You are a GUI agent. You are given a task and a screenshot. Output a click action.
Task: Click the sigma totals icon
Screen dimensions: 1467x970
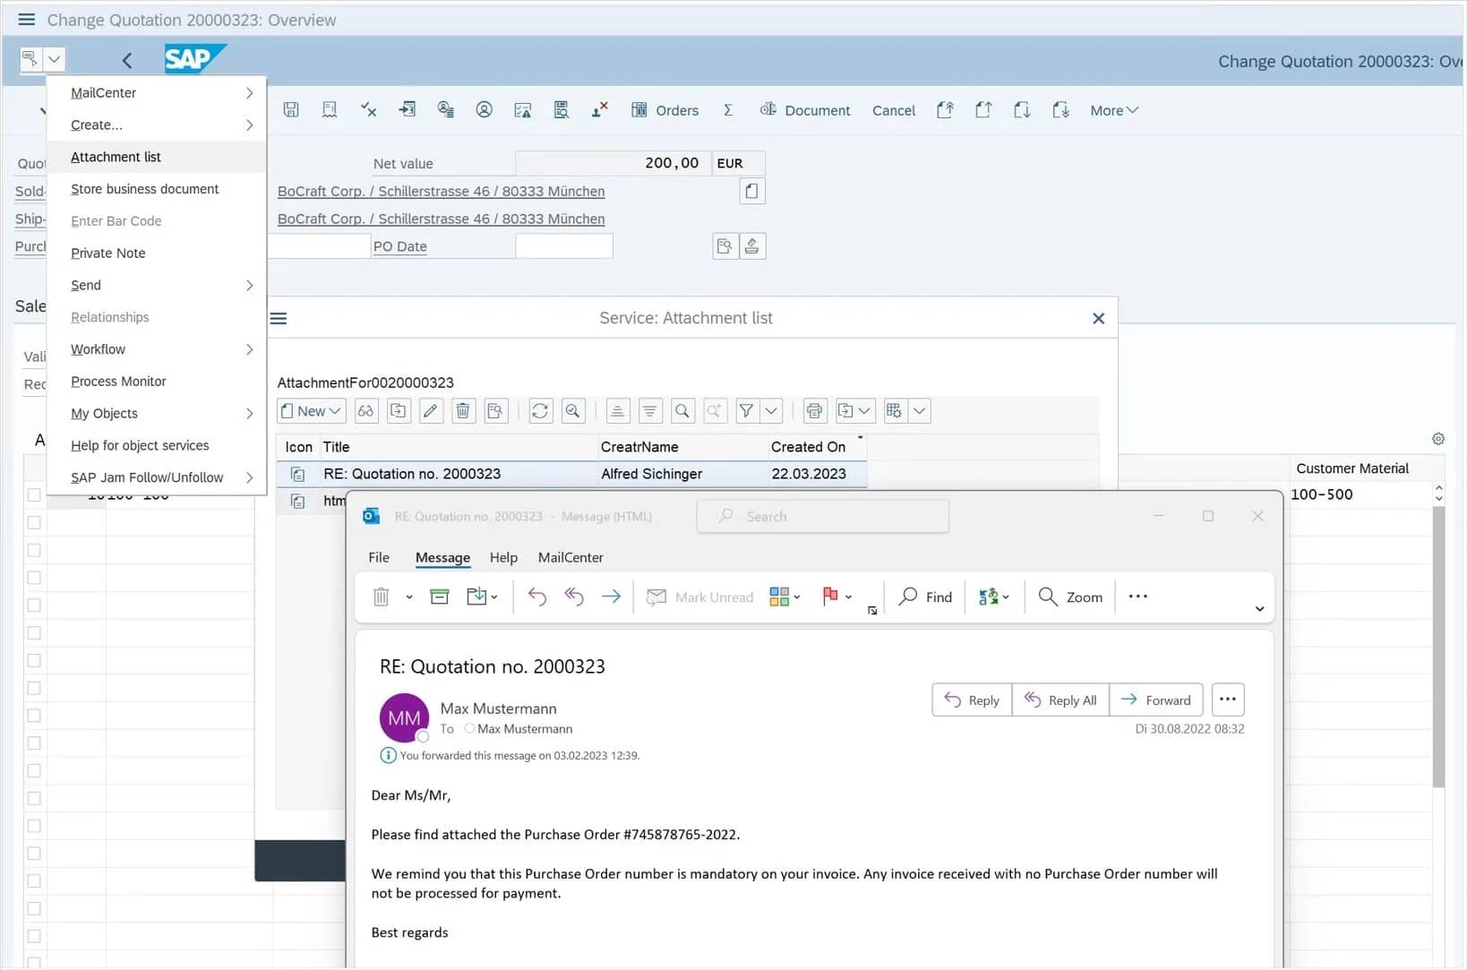(x=728, y=110)
